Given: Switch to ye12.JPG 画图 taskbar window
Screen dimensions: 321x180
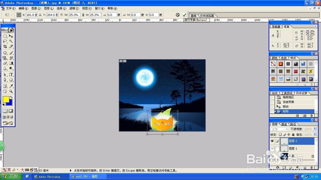Looking at the screenshot, I should pos(88,176).
